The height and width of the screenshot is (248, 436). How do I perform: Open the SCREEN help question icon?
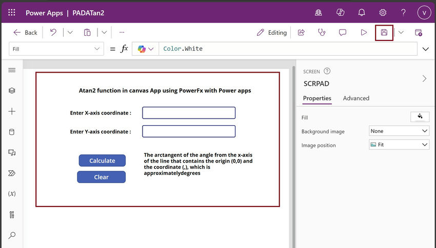(327, 71)
